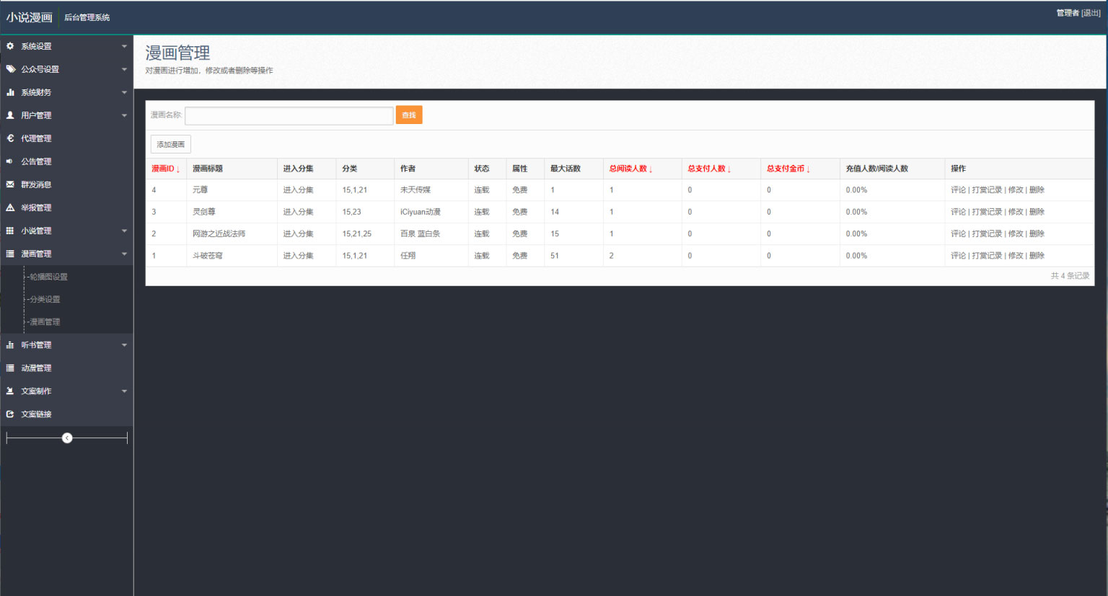Collapse the sidebar with the round arrow toggle

click(x=67, y=438)
